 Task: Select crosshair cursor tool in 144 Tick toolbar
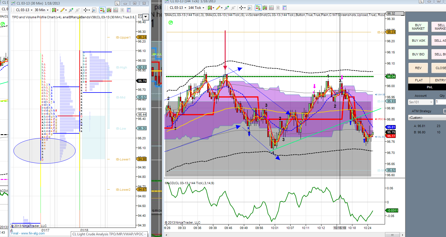pos(242,8)
